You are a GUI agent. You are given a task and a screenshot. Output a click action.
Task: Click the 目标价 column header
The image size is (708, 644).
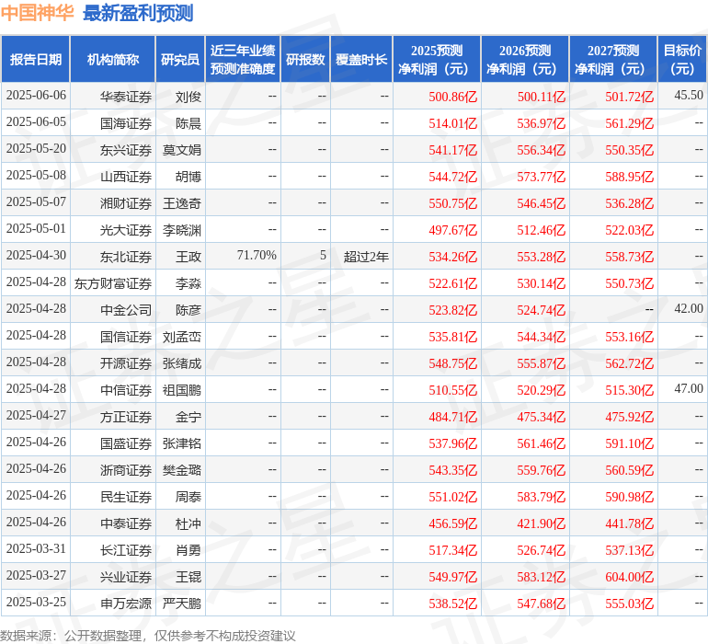pos(682,60)
